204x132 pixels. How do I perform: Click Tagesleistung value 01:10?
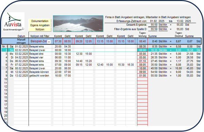click(x=142, y=61)
